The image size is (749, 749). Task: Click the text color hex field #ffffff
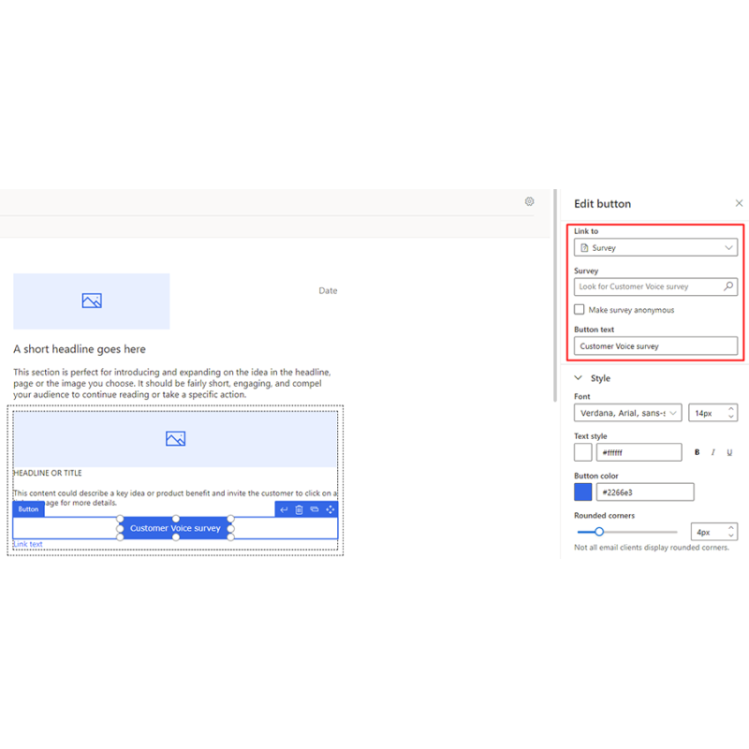click(x=639, y=452)
